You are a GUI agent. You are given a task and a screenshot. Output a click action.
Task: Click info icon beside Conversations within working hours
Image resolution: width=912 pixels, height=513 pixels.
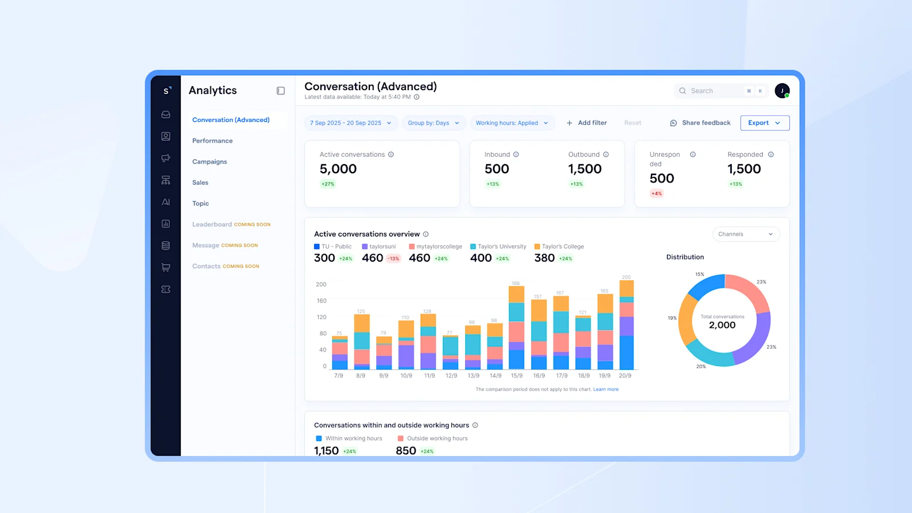475,425
